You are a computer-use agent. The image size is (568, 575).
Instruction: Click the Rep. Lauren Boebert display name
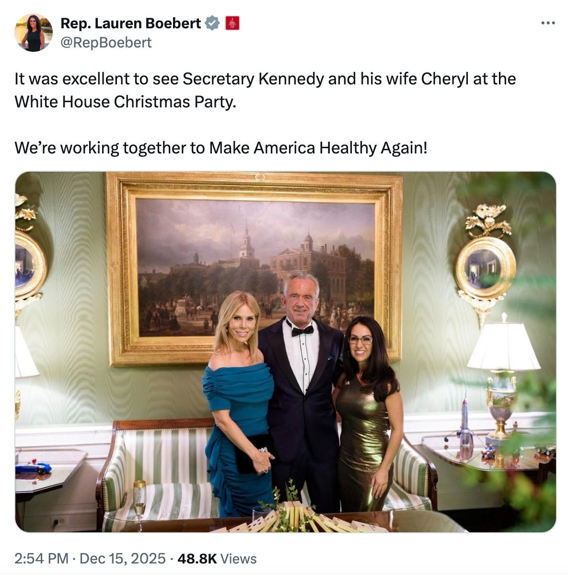pyautogui.click(x=130, y=23)
